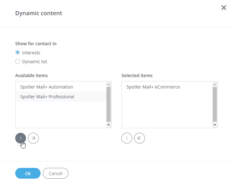This screenshot has width=233, height=184.
Task: Close the Dynamic content dialog
Action: point(224,8)
